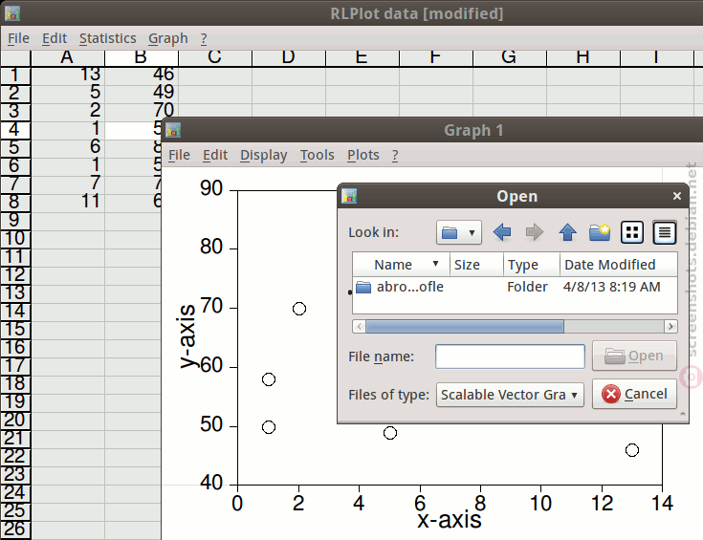Click the x-axis tick label 14
This screenshot has width=703, height=540.
click(662, 503)
